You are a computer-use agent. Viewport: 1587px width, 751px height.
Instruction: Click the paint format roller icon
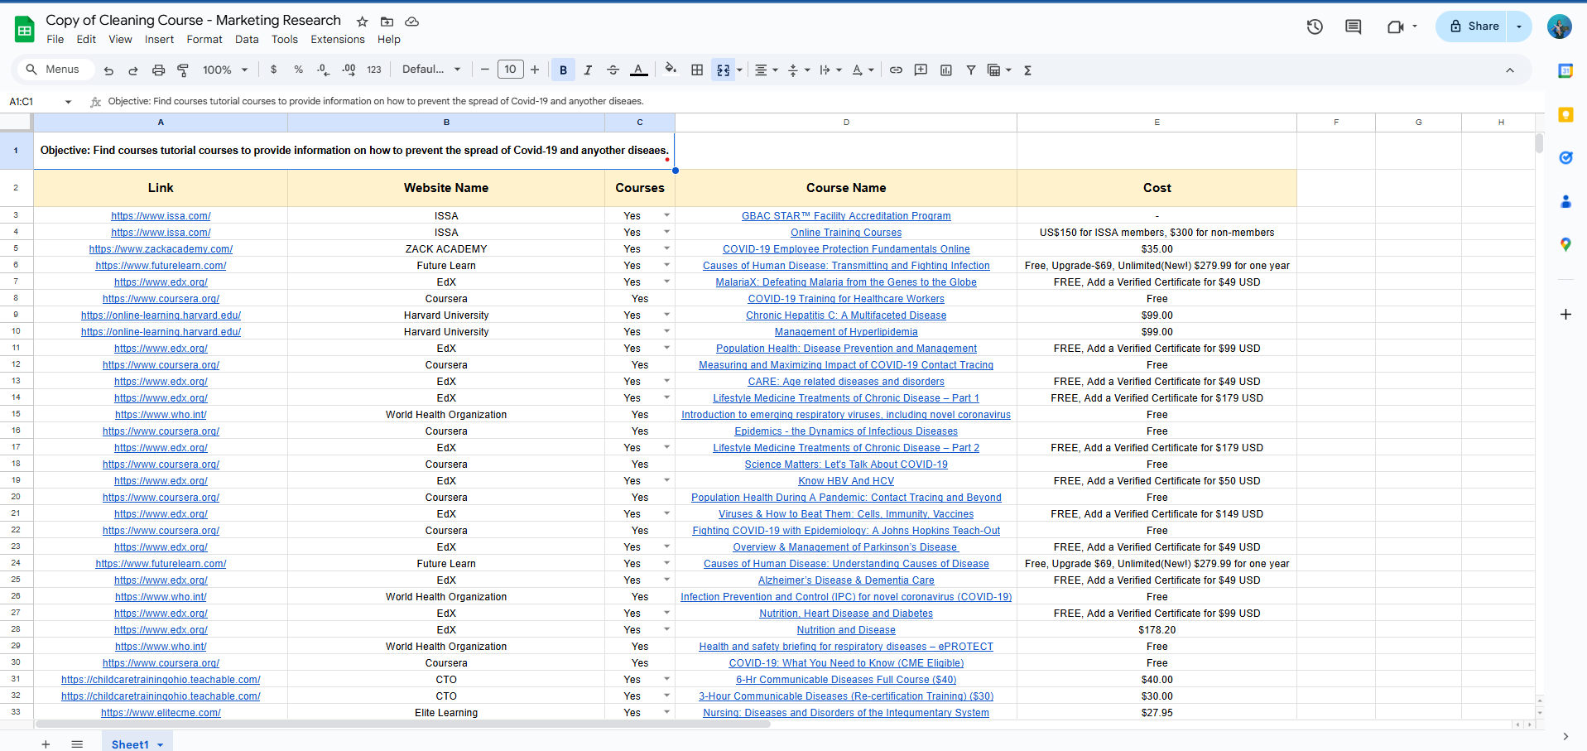[183, 70]
